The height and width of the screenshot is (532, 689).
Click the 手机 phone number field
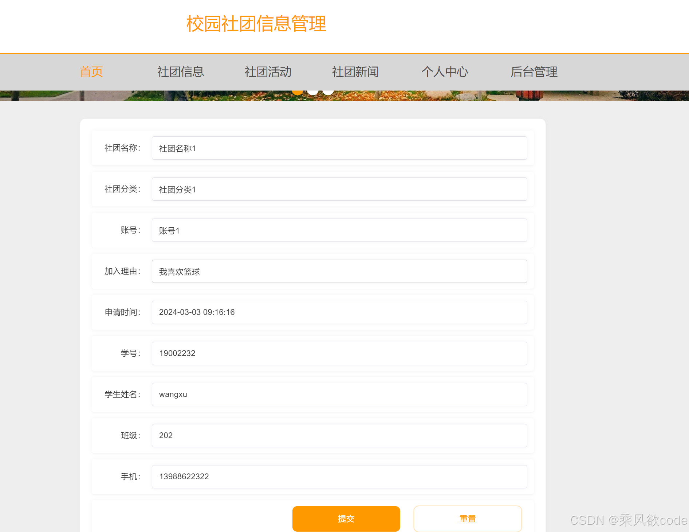(339, 476)
